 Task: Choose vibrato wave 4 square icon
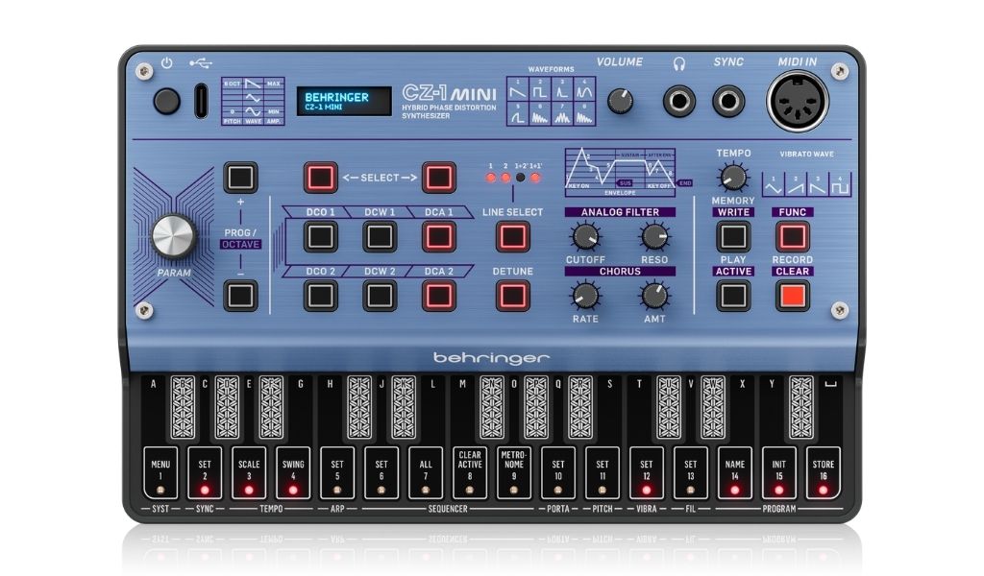pyautogui.click(x=840, y=185)
